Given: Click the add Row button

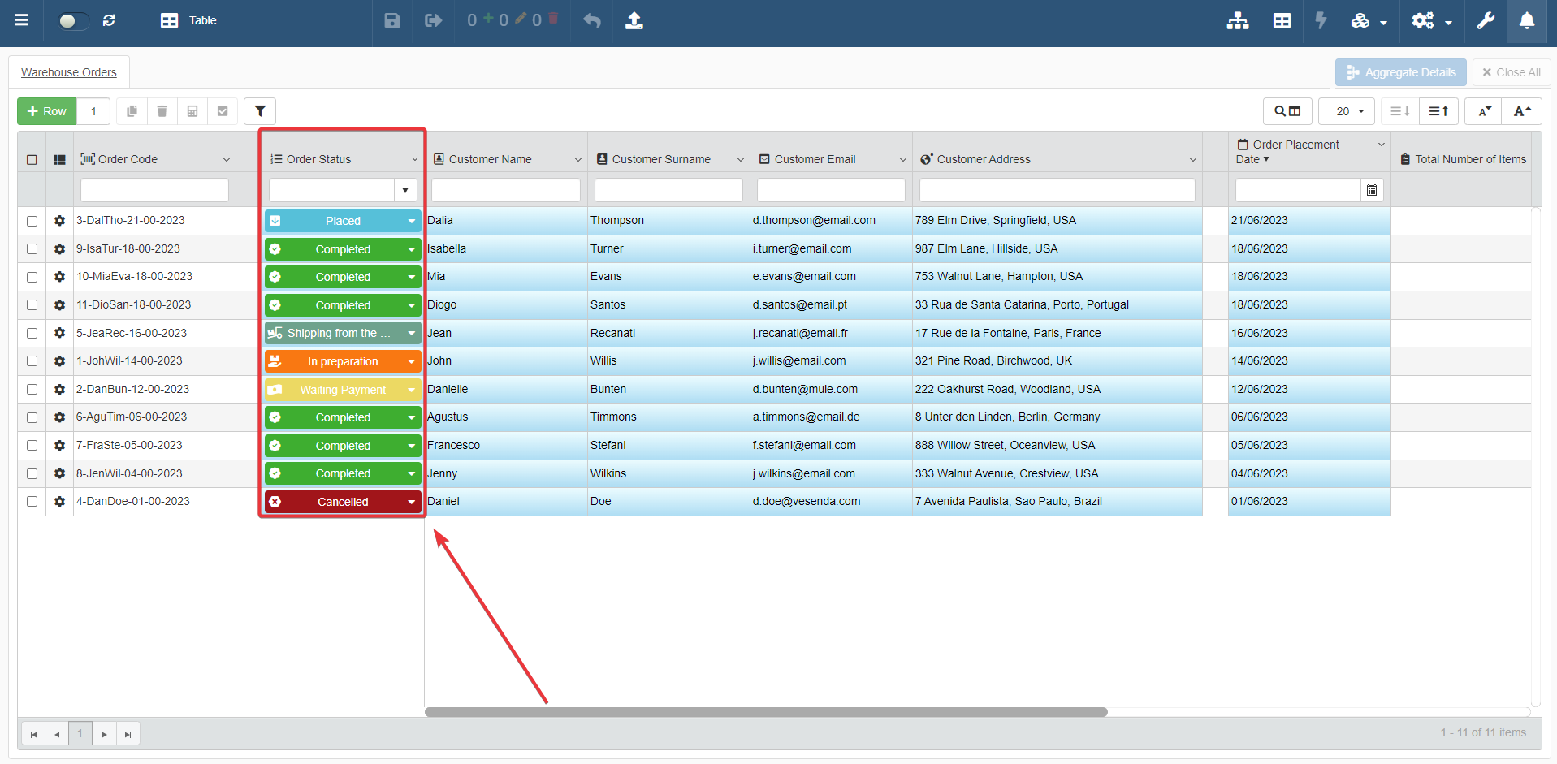Looking at the screenshot, I should [x=47, y=111].
